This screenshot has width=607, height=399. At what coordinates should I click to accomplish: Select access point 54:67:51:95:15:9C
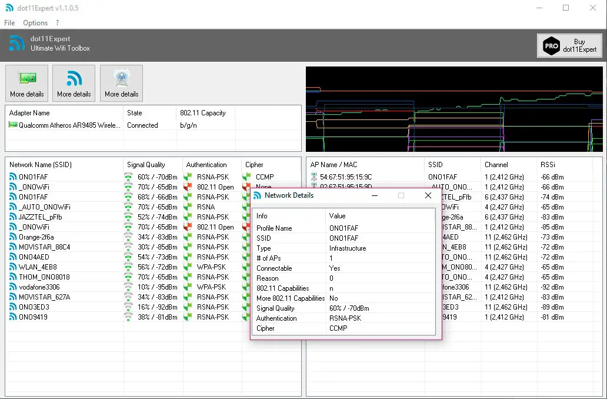point(346,177)
